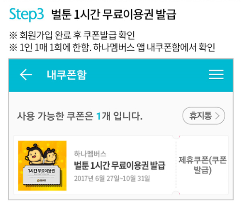Screen dimensions: 243x207
Task: Click the blue coupon count number 1
Action: point(99,116)
